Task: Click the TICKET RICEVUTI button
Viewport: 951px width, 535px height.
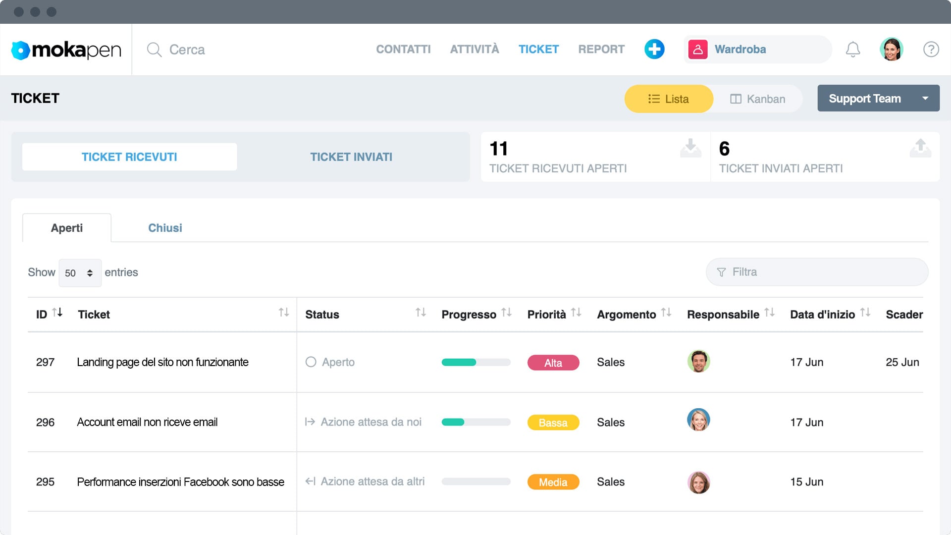Action: tap(129, 157)
